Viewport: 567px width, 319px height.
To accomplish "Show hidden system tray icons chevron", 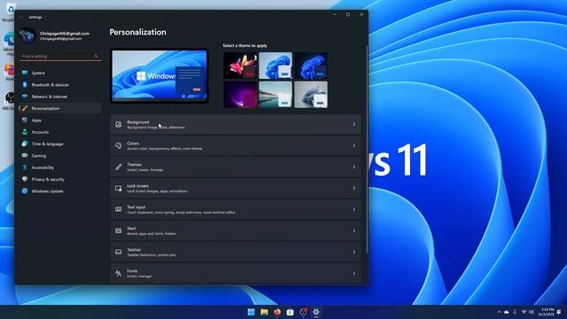I will pyautogui.click(x=499, y=312).
